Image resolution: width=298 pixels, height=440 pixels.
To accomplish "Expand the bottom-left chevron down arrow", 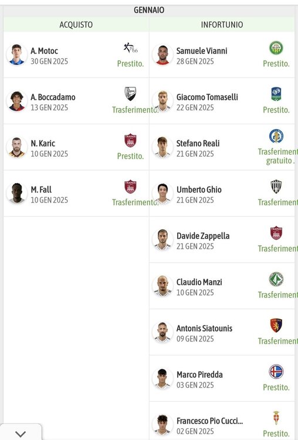I will click(x=21, y=434).
